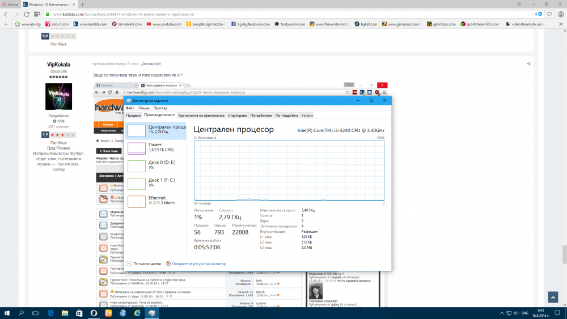Open vbox7.com bookmark
The height and width of the screenshot is (319, 567).
[x=57, y=24]
